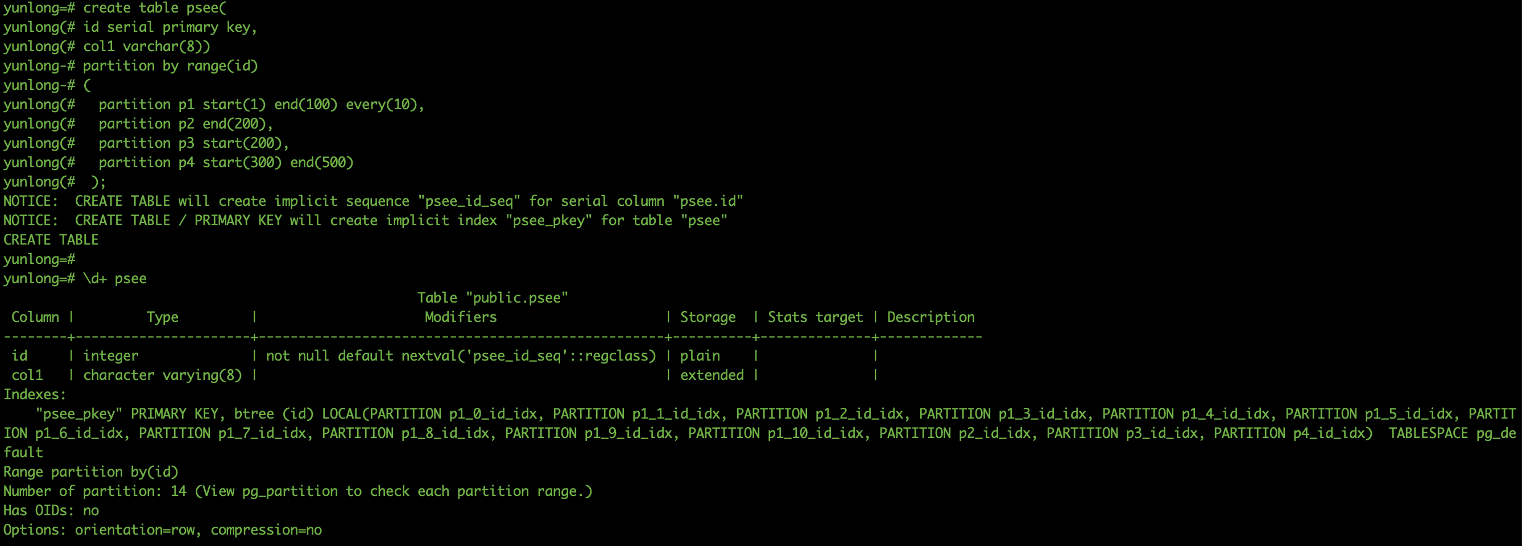Click the Table "public.psee" heading
1522x546 pixels.
point(492,298)
